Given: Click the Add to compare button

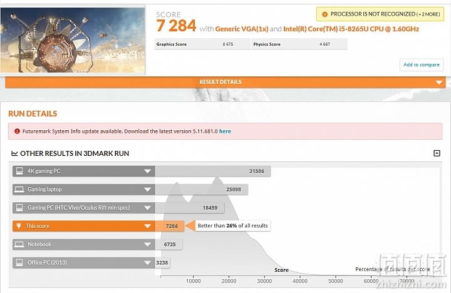Looking at the screenshot, I should pos(422,64).
